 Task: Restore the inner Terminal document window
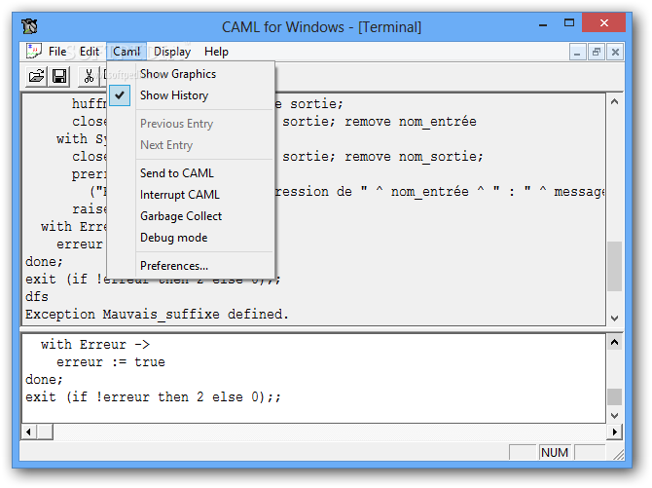(x=597, y=52)
